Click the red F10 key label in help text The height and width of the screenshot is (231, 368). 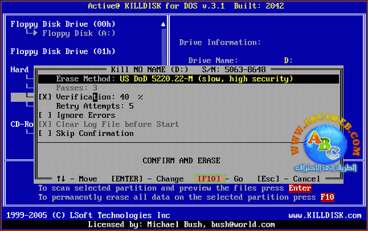tap(328, 197)
